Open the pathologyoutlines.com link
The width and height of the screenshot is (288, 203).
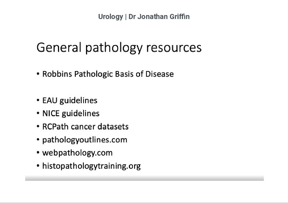(85, 140)
